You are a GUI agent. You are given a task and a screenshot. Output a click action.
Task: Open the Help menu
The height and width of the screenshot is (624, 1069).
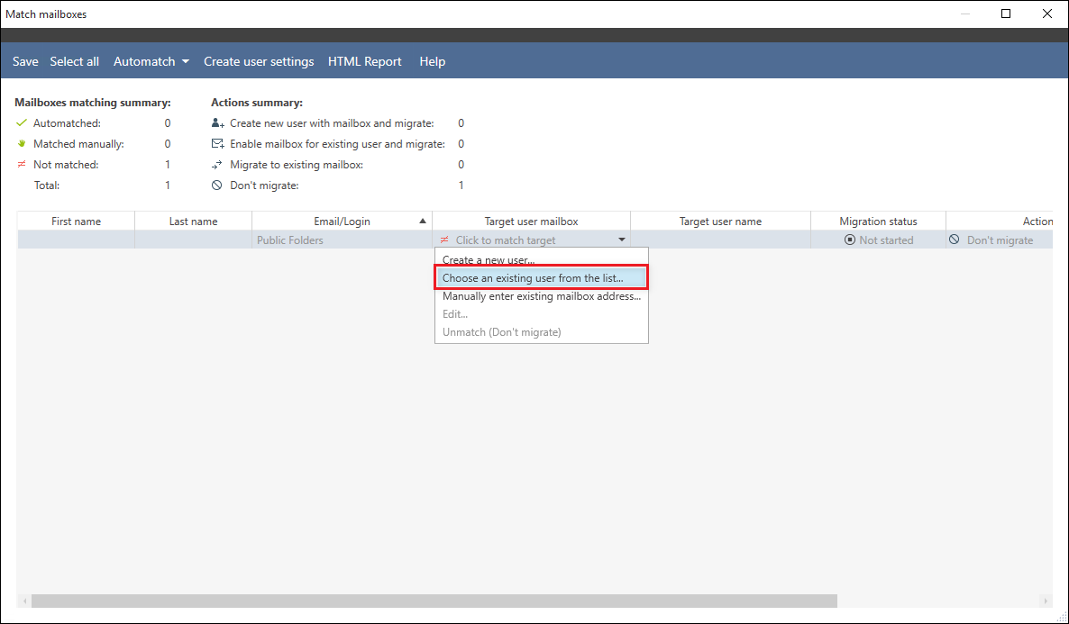433,61
